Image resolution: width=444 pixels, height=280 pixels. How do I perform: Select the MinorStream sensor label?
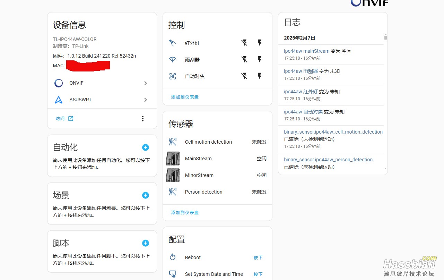[x=199, y=175]
